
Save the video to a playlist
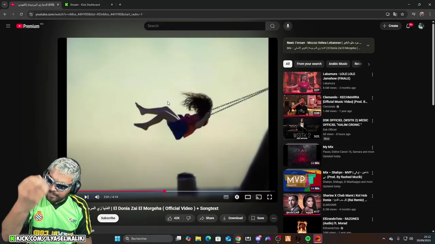pos(258,218)
